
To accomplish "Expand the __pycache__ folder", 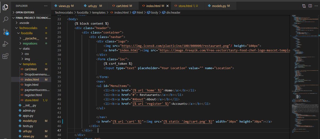I will tap(31, 38).
